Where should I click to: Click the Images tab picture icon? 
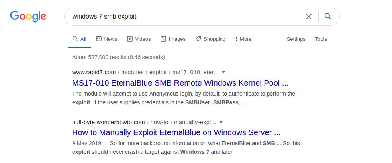pos(163,39)
